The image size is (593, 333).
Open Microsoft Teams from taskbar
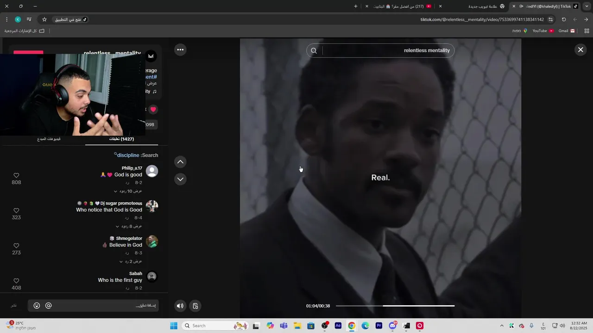[x=284, y=326]
